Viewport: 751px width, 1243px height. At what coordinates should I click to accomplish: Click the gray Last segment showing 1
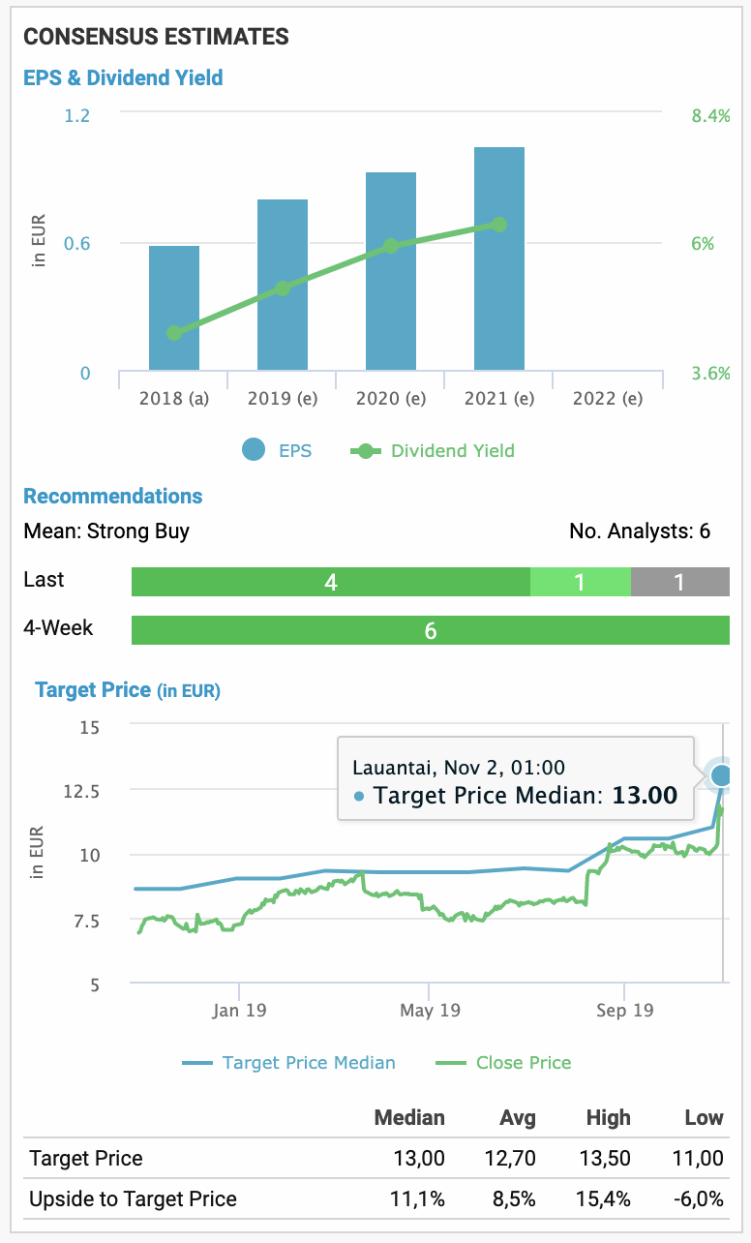[x=679, y=582]
